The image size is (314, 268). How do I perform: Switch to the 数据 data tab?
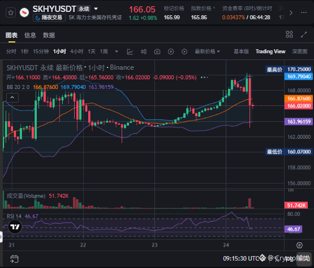tap(49, 35)
